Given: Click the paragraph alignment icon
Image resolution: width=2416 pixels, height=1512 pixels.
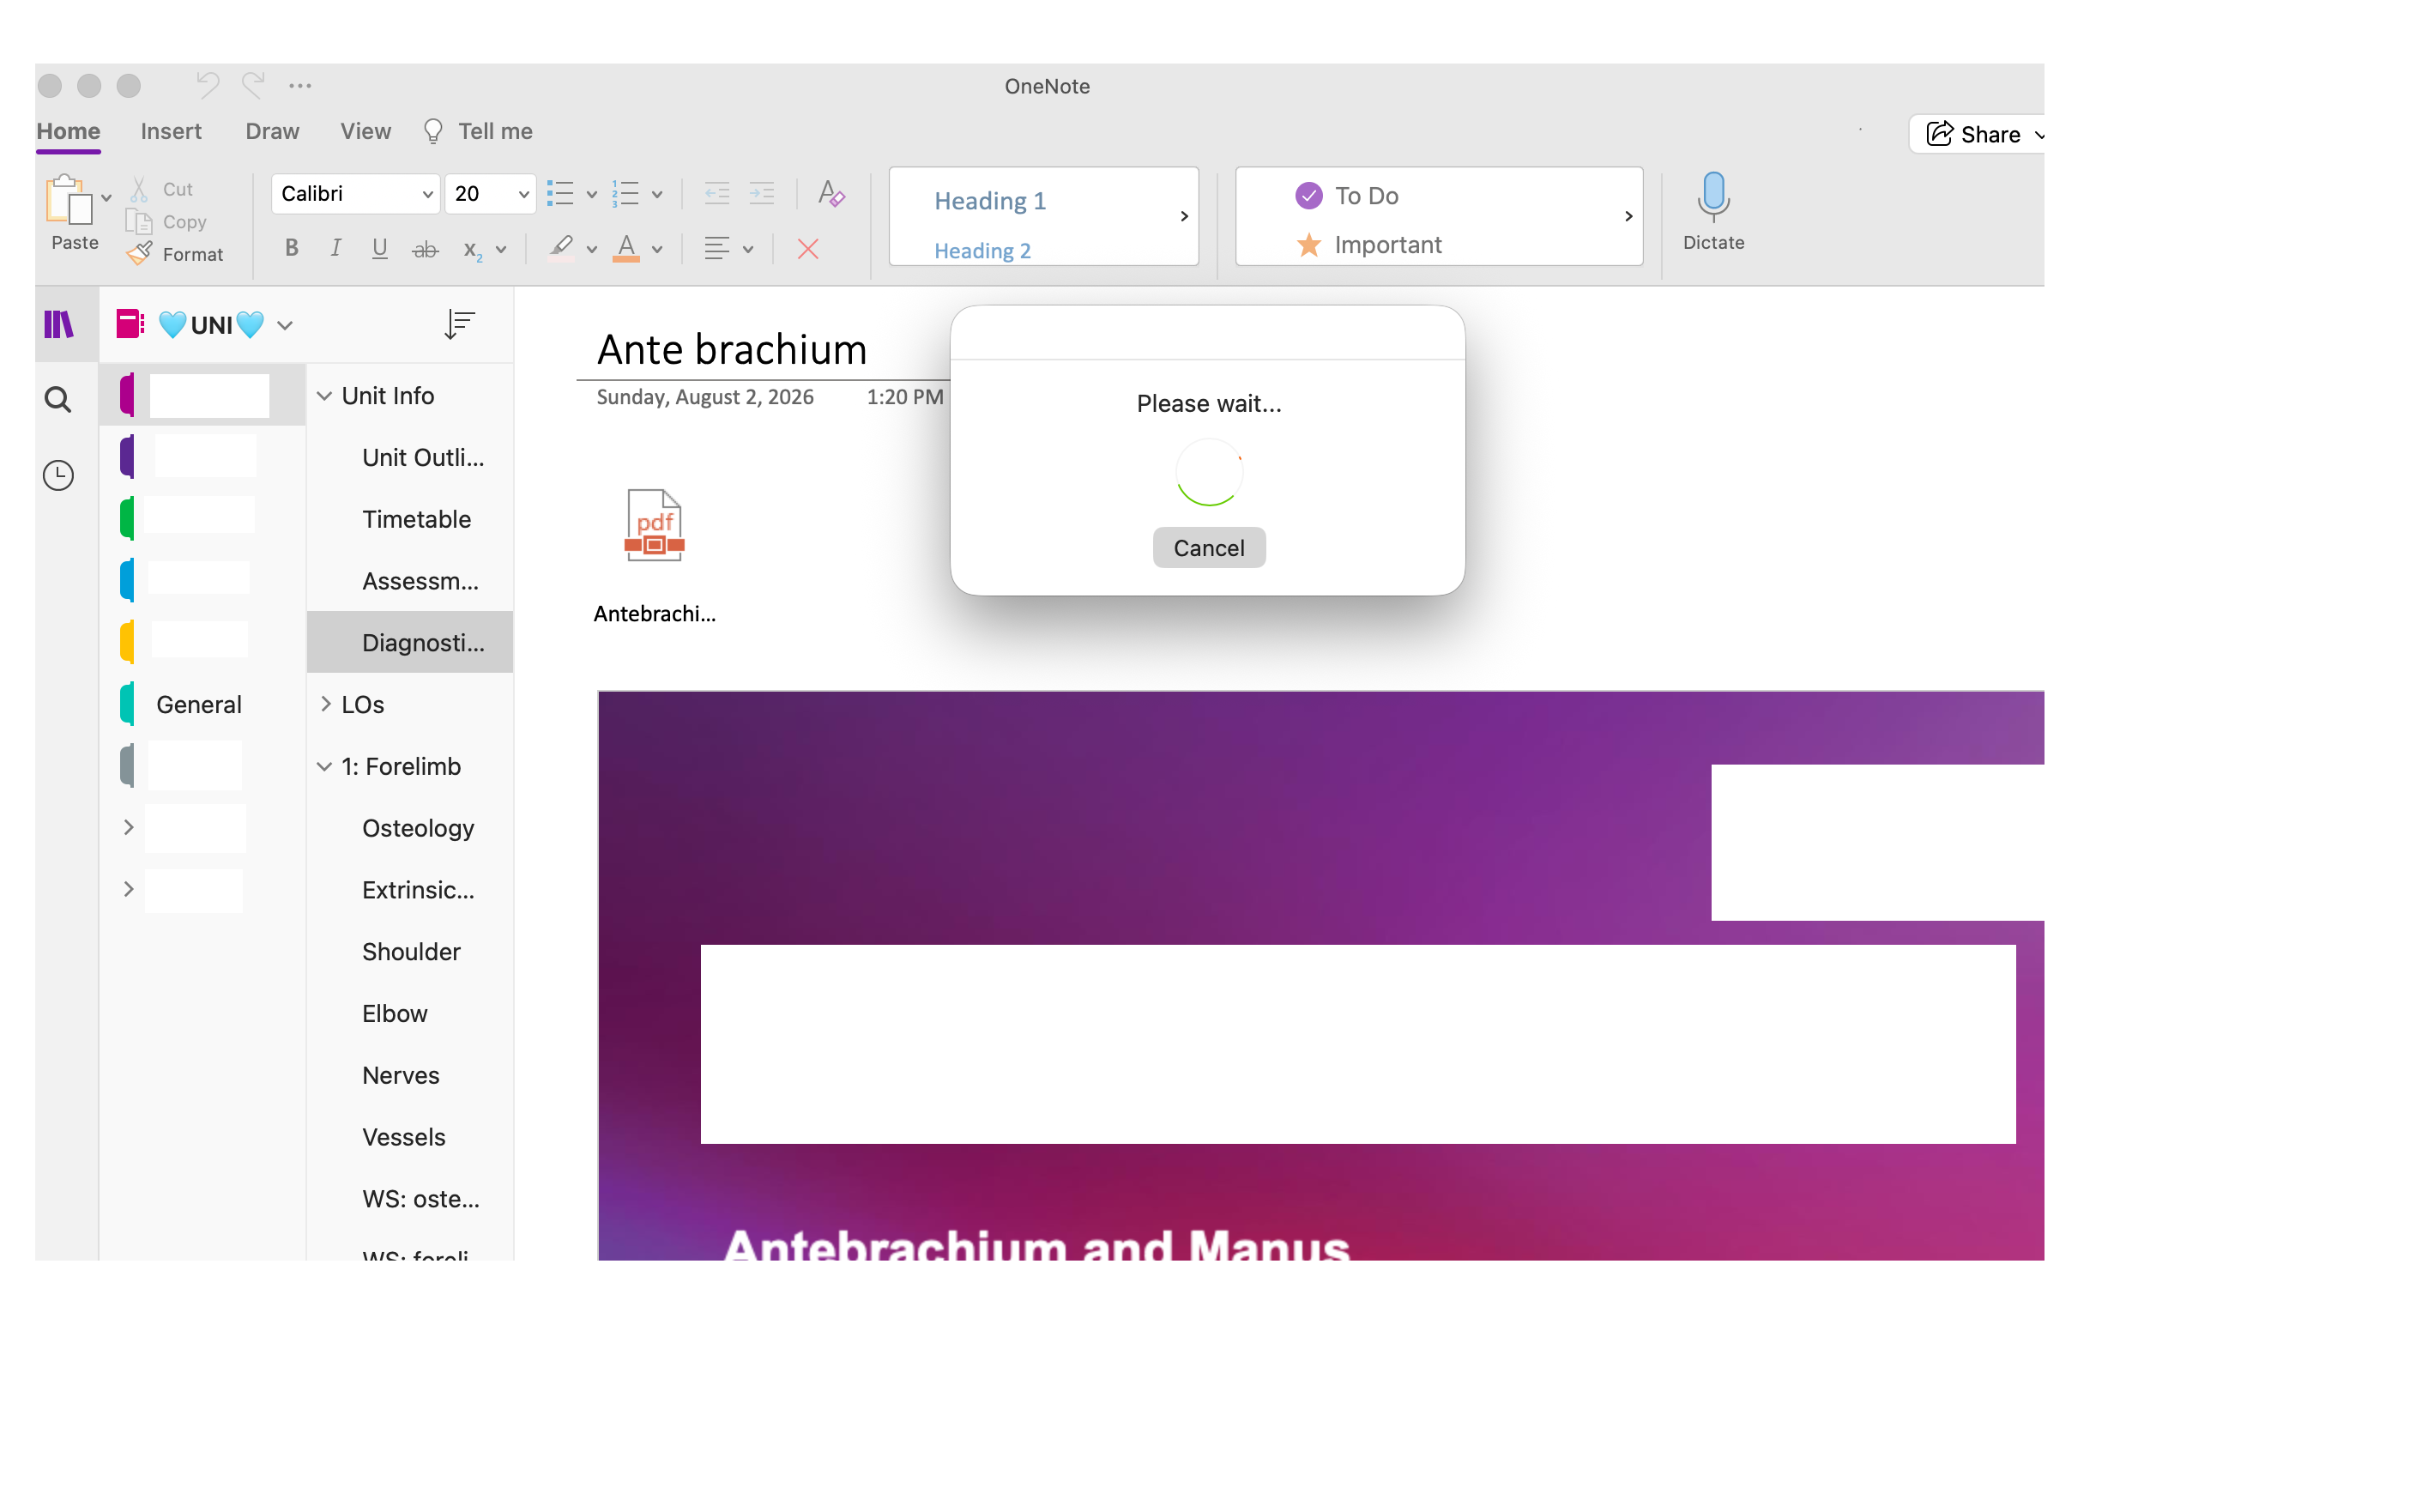Looking at the screenshot, I should pyautogui.click(x=716, y=249).
